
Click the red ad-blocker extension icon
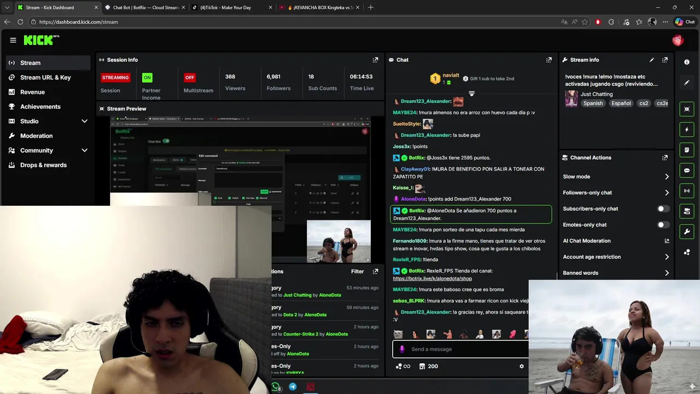tap(598, 22)
